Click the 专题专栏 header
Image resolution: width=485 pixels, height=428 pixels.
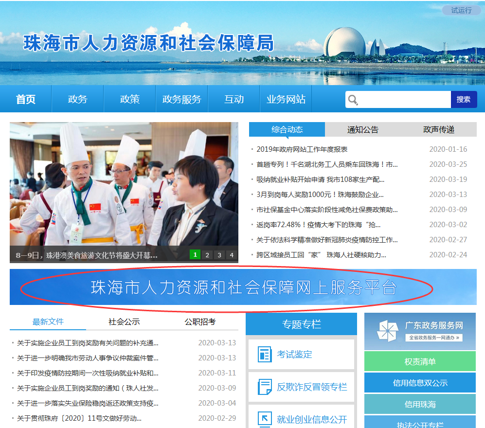click(301, 324)
